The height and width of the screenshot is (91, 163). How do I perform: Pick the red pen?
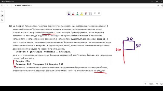73,13
